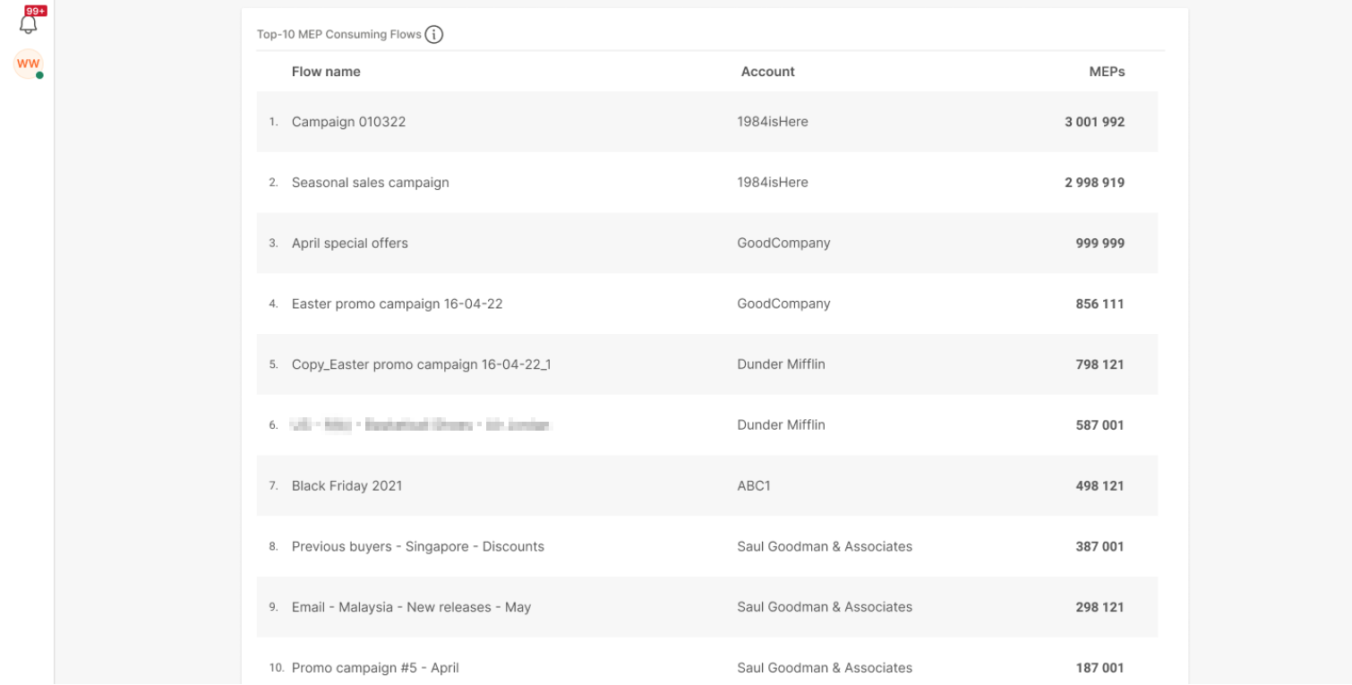Click info icon beside Top-10 MEP Consuming Flows
Viewport: 1352px width, 685px height.
(434, 35)
